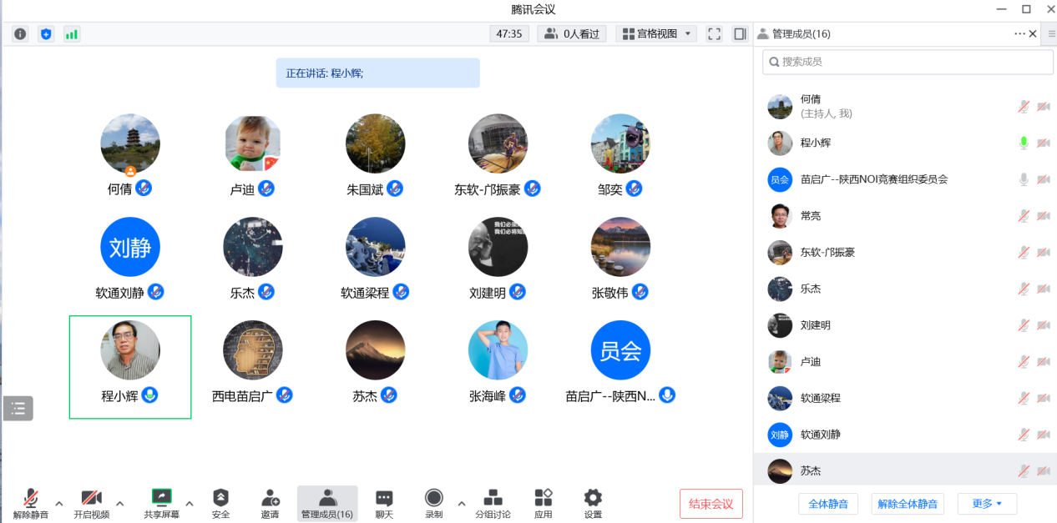
Task: Enter fullscreen mode icon
Action: (714, 34)
